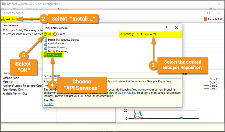Click Uninstall All in Service Manager

click(213, 19)
